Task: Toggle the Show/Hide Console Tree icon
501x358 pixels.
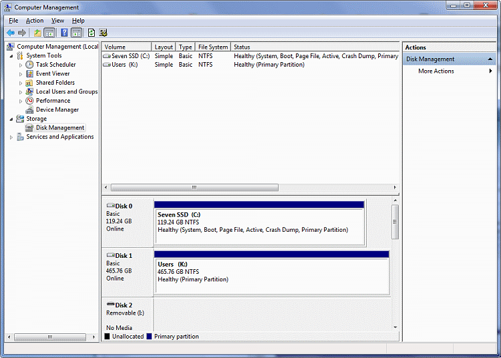Action: click(49, 33)
